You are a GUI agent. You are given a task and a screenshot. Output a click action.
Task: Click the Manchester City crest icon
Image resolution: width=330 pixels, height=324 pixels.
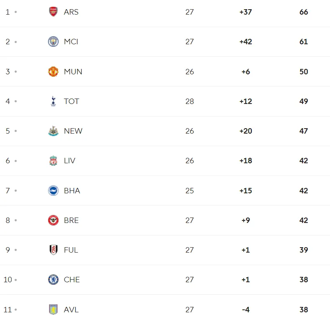tap(53, 42)
